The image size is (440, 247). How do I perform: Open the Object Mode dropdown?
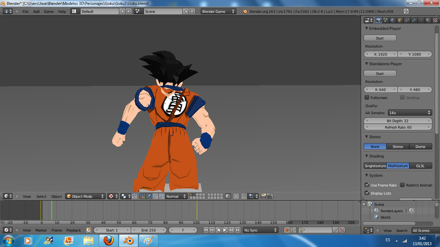85,196
